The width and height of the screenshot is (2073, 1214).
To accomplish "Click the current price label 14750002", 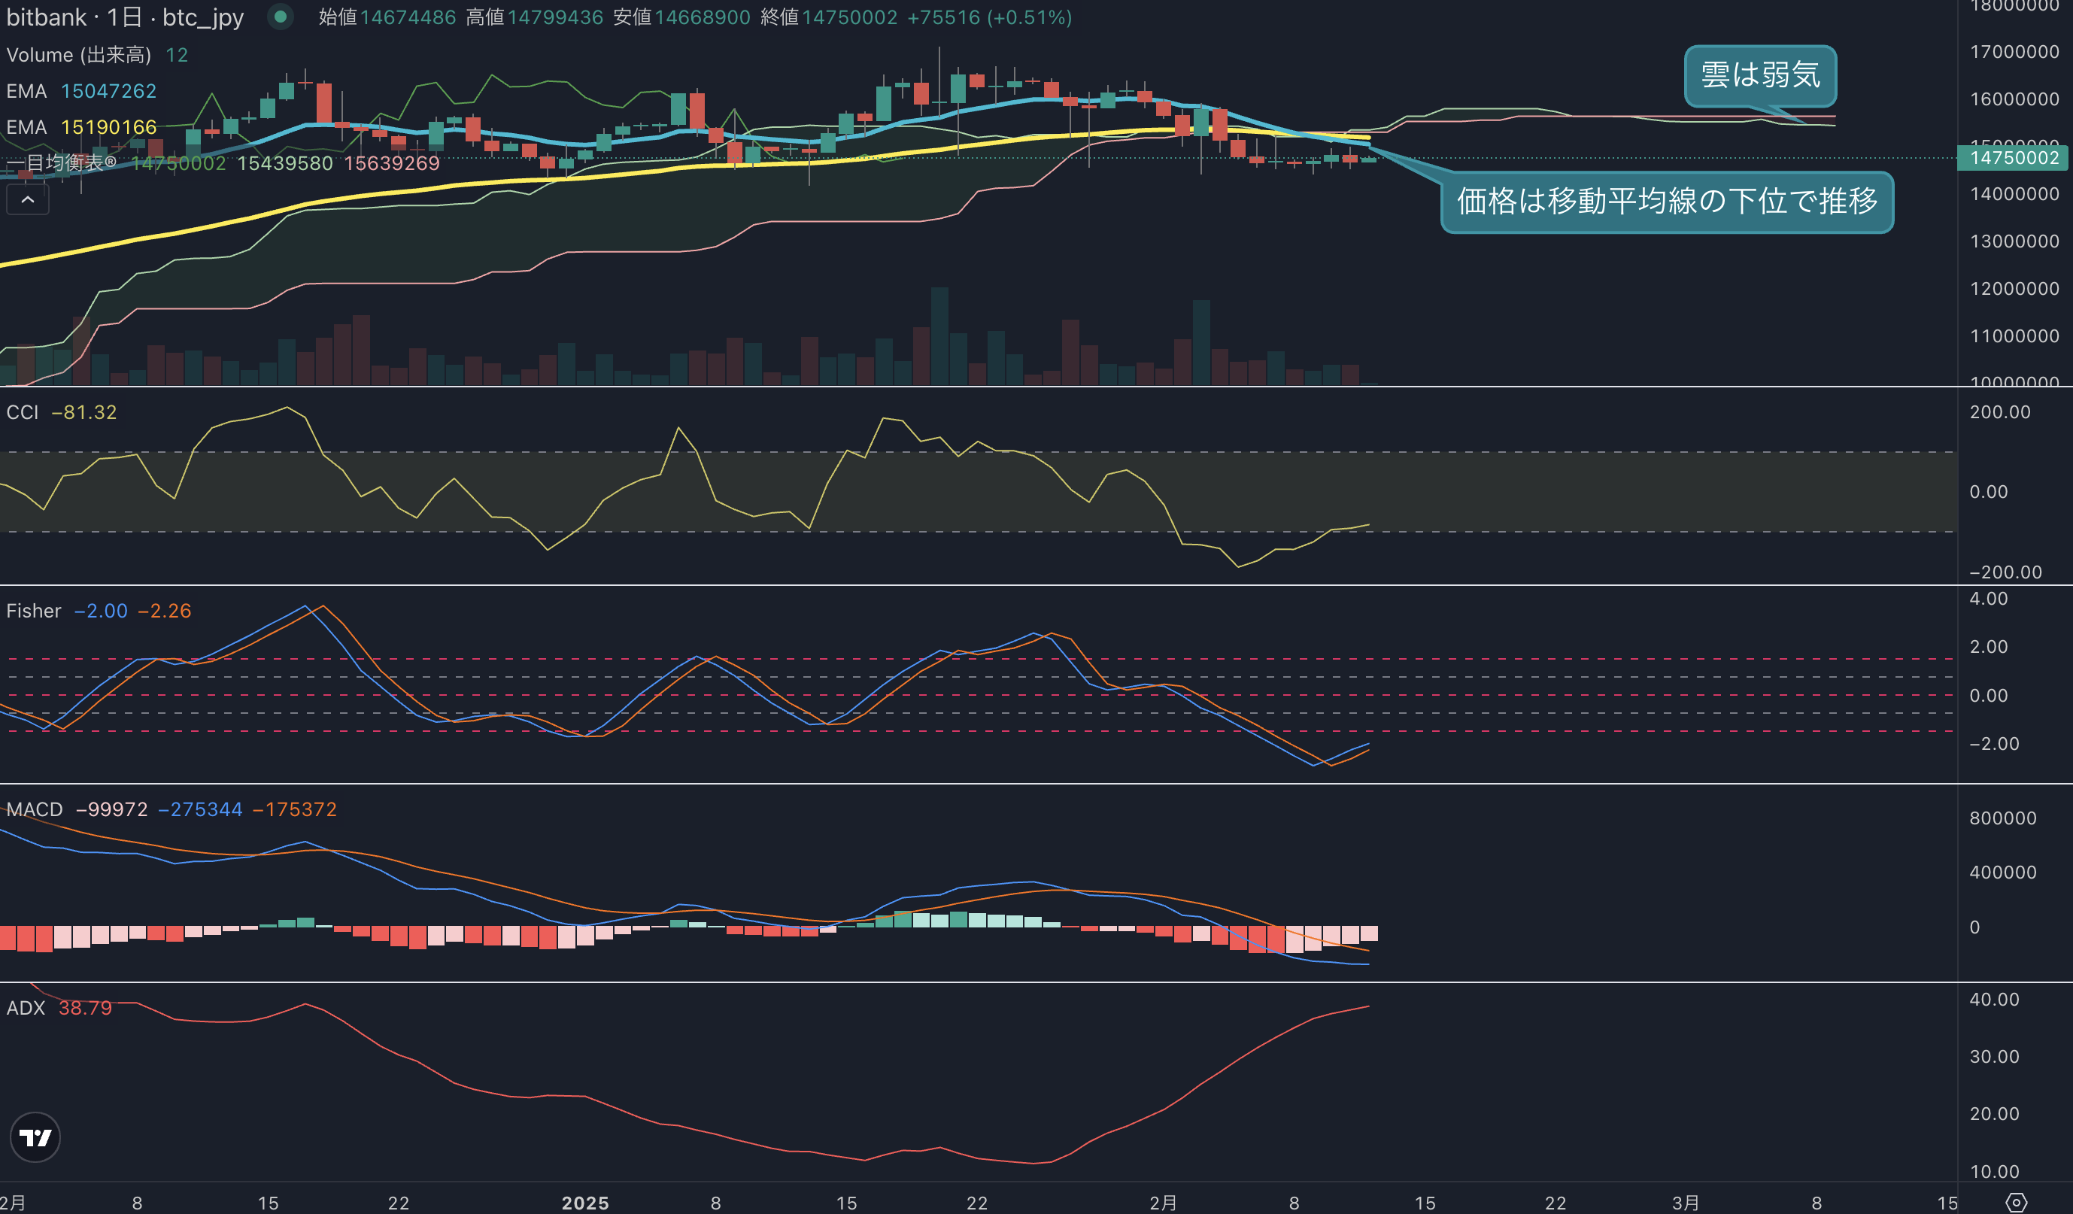I will click(x=2012, y=158).
